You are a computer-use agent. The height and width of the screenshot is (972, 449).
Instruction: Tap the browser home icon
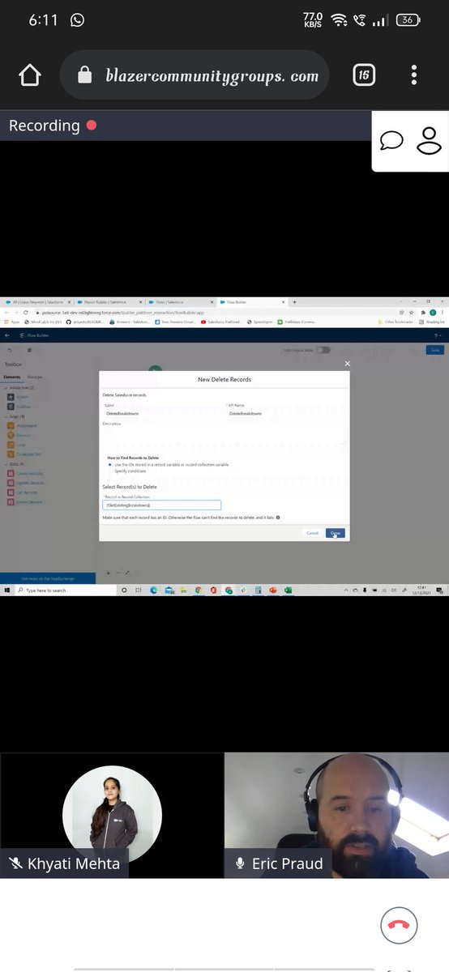pyautogui.click(x=30, y=75)
